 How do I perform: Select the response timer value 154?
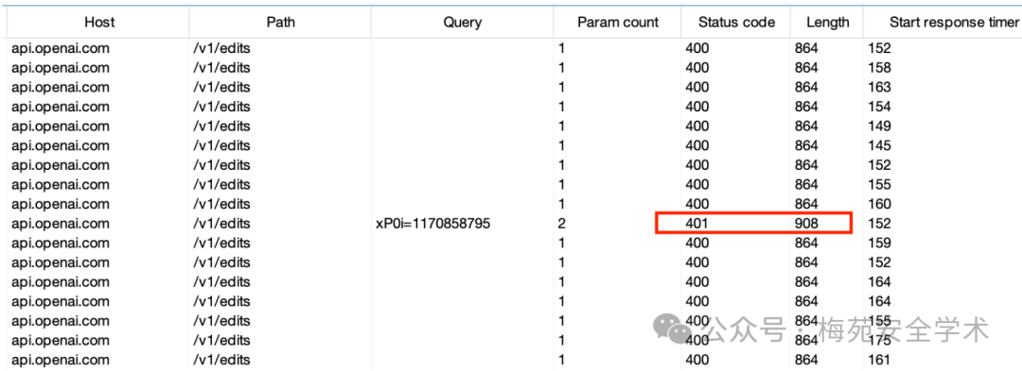(878, 107)
